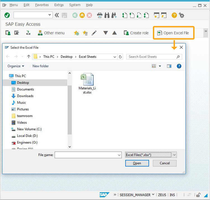Click the red Cancel icon

(89, 15)
